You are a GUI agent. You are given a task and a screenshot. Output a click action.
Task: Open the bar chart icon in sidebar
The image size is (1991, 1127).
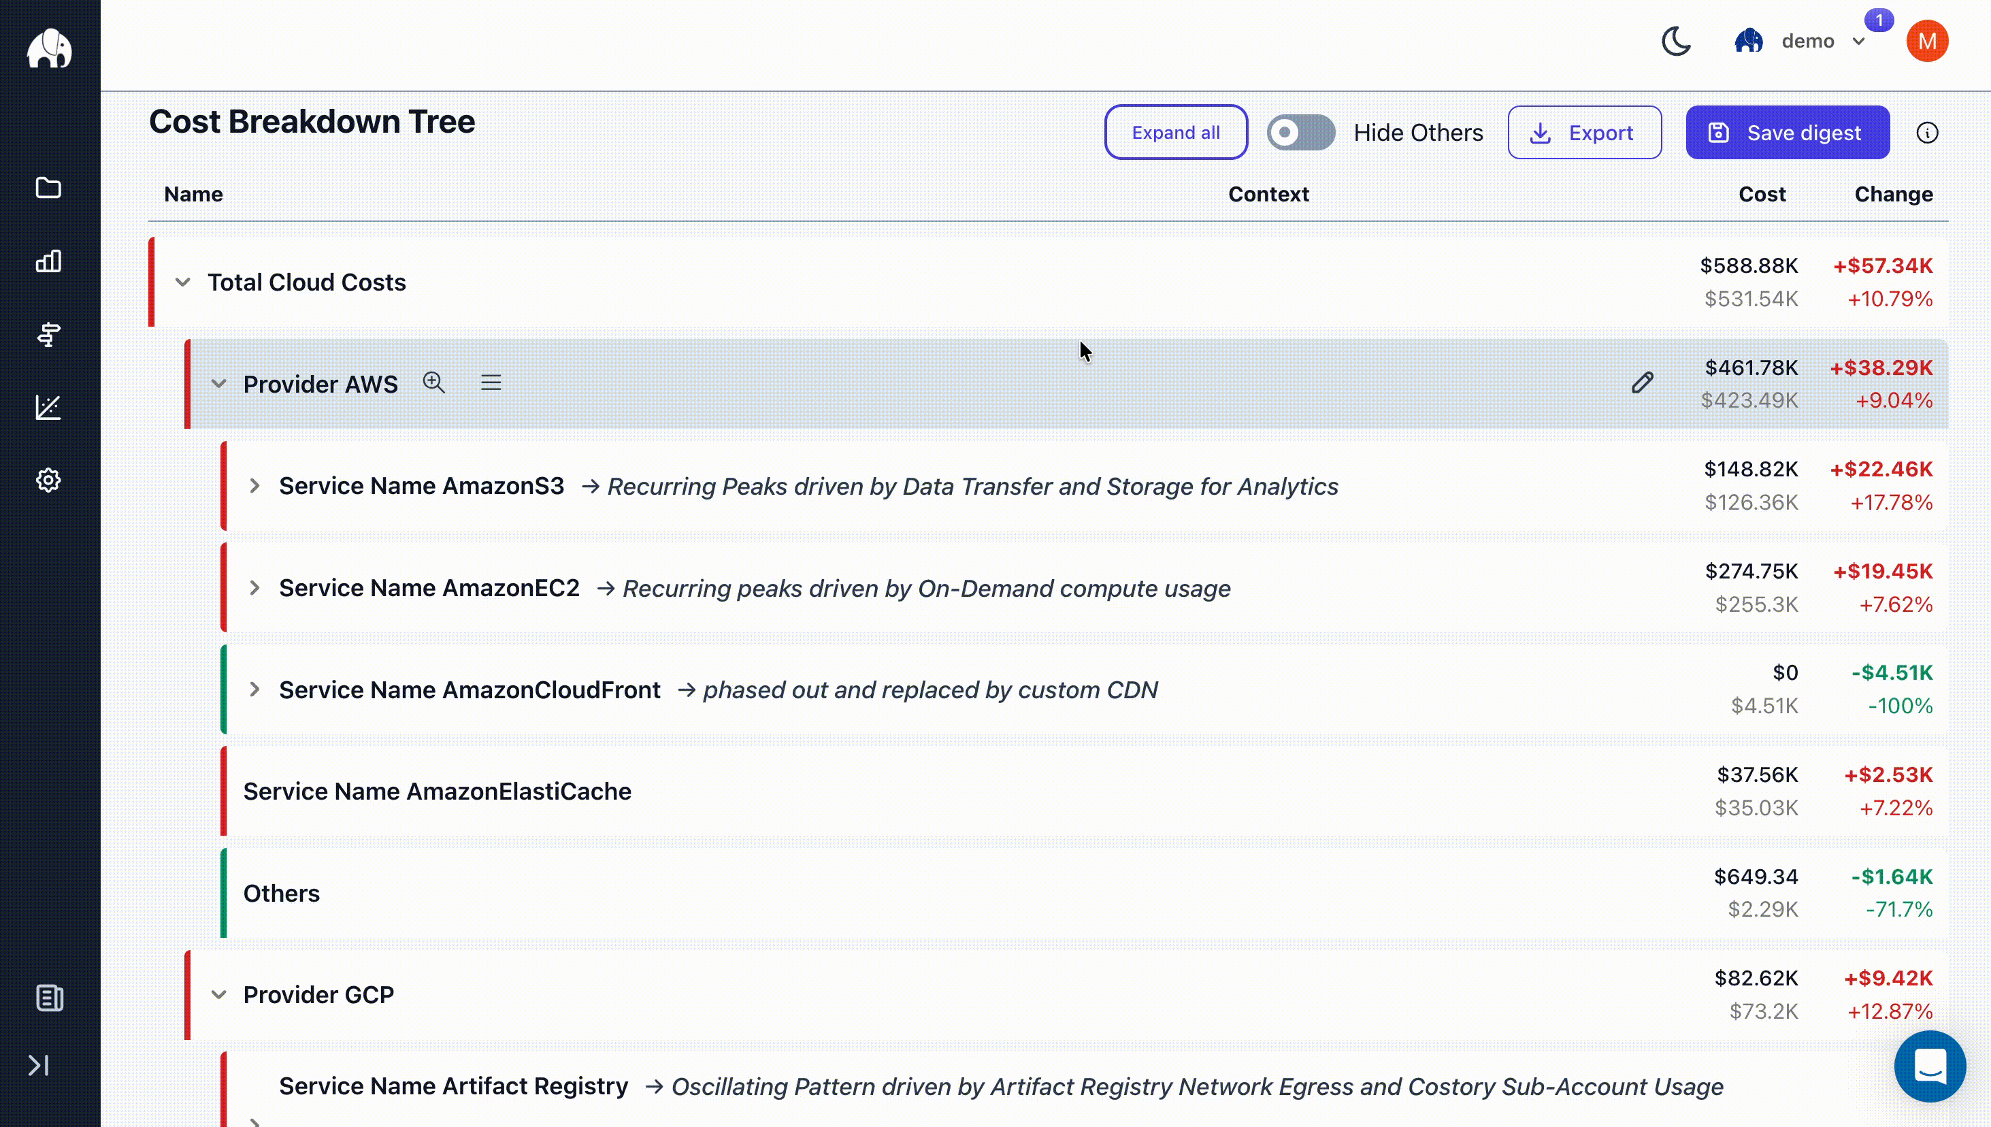point(49,261)
